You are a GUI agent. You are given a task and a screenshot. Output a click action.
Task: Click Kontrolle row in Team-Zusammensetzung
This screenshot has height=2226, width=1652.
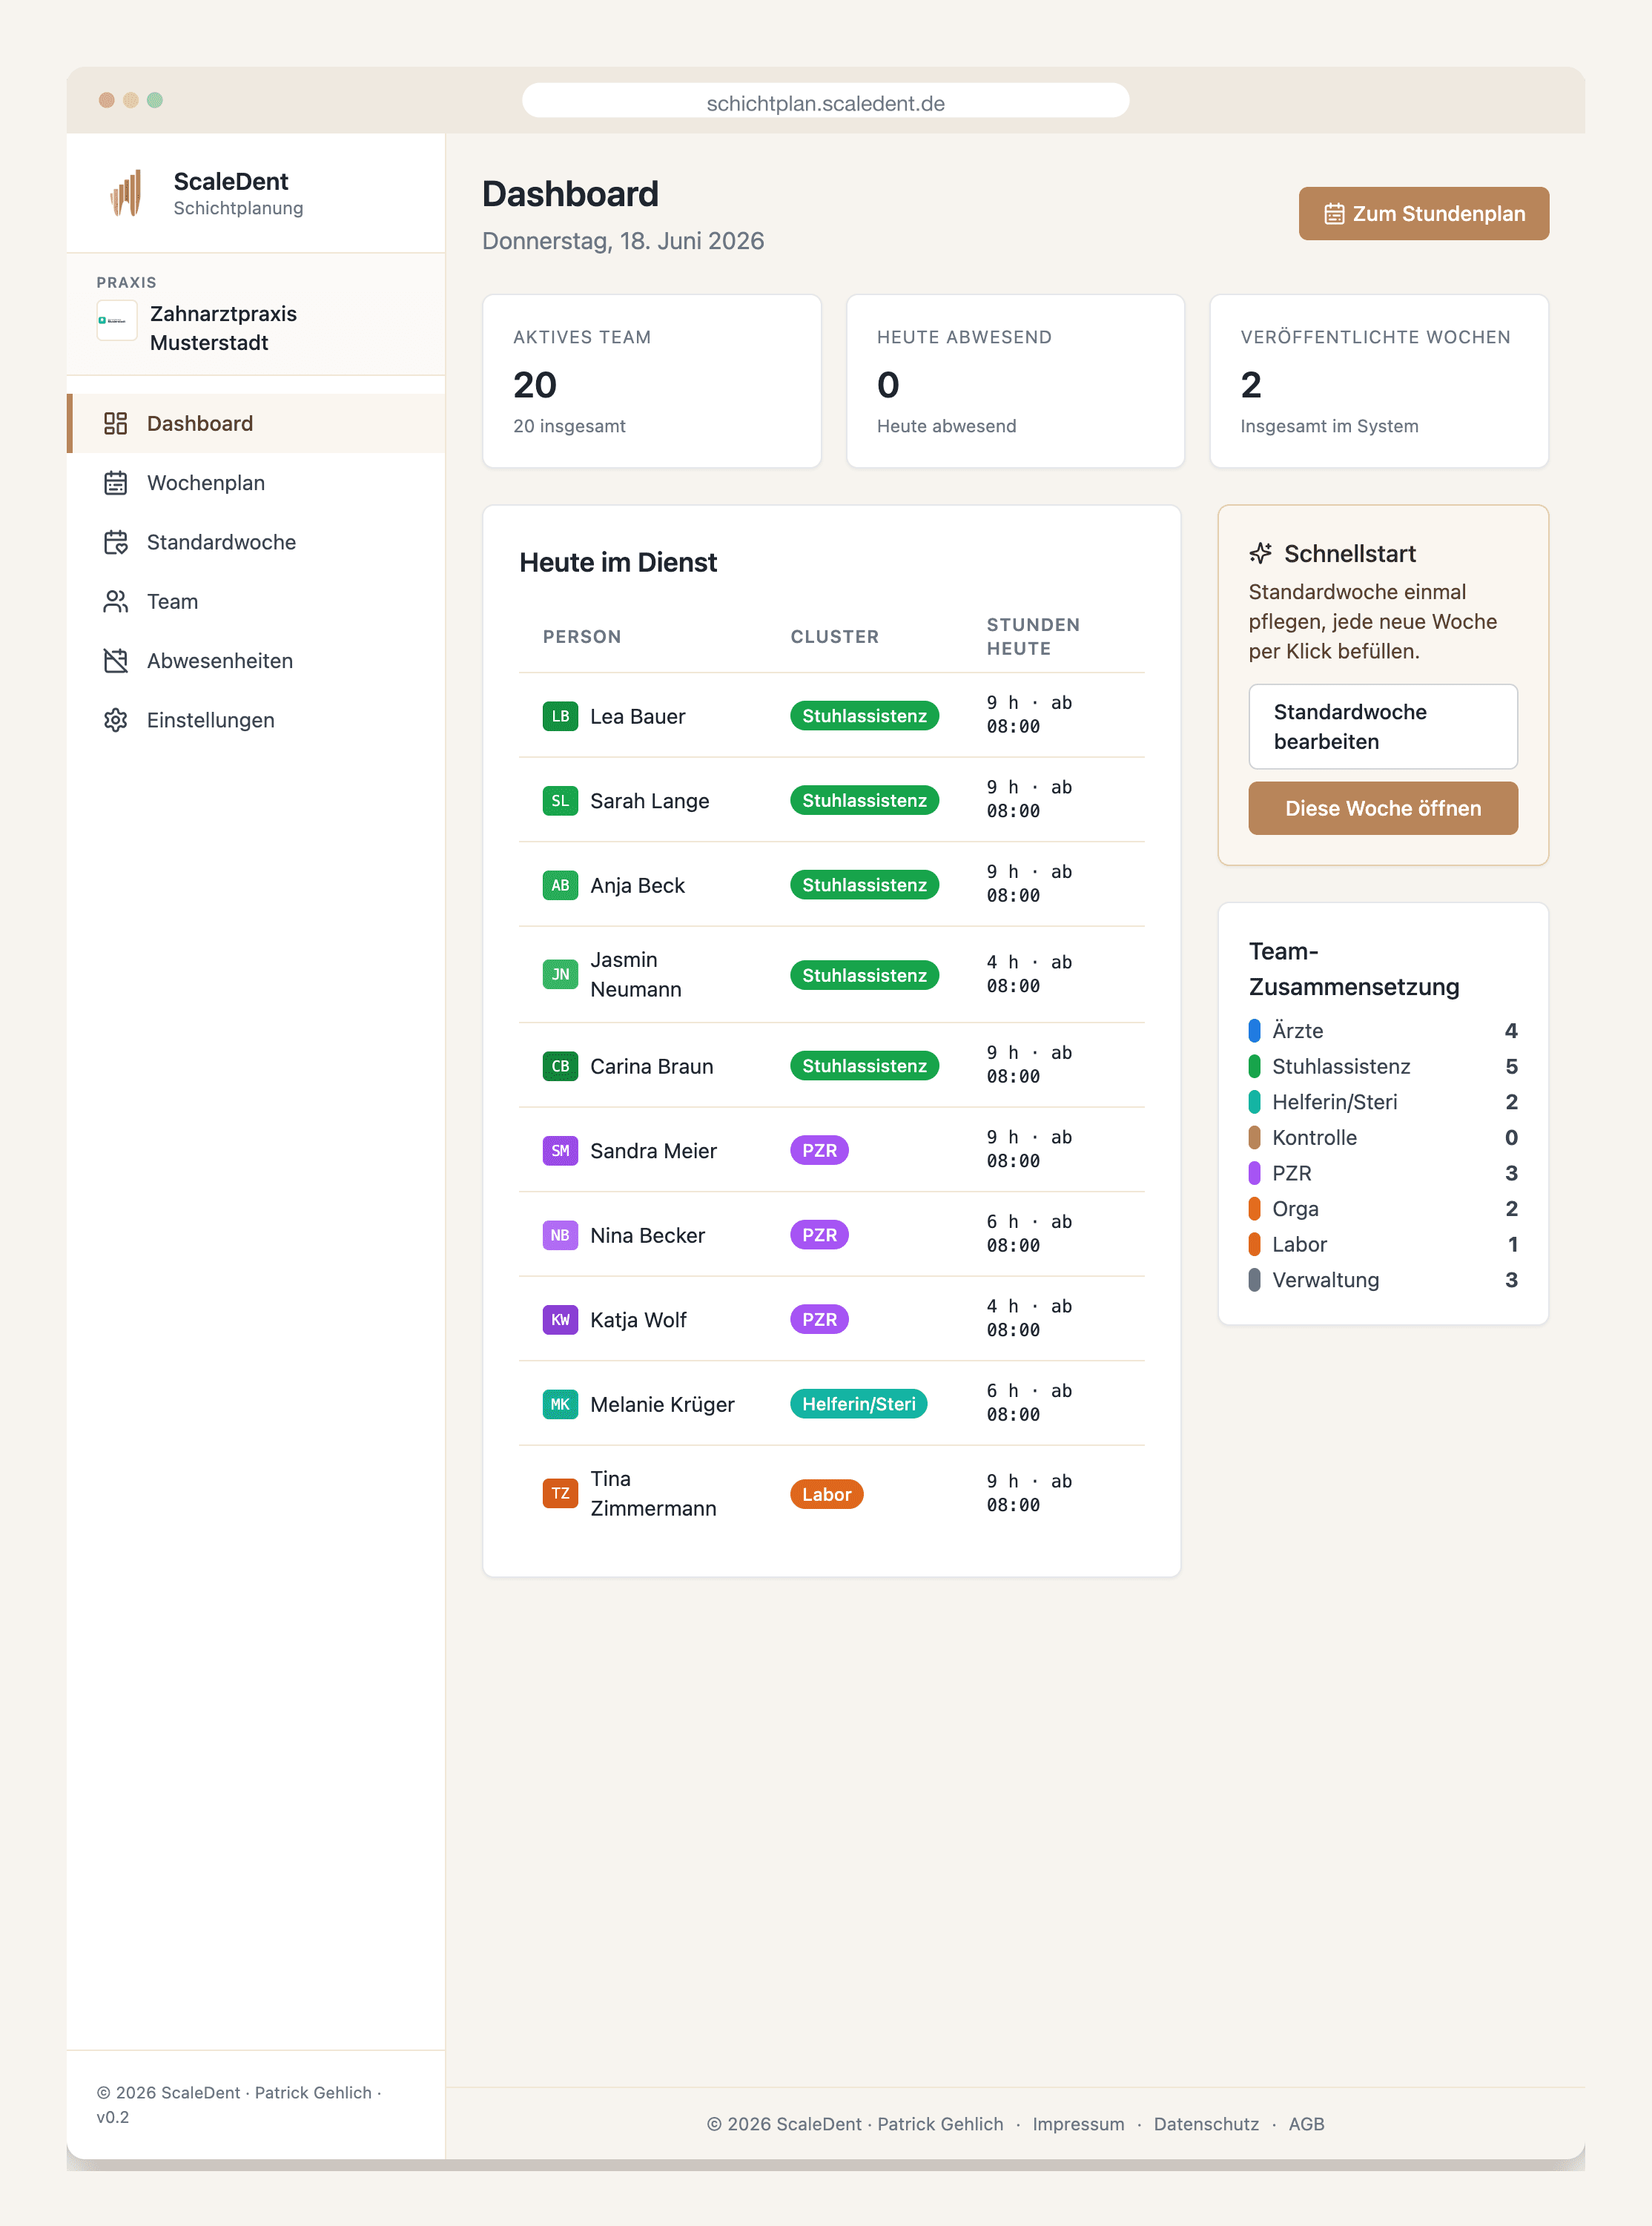(x=1383, y=1137)
